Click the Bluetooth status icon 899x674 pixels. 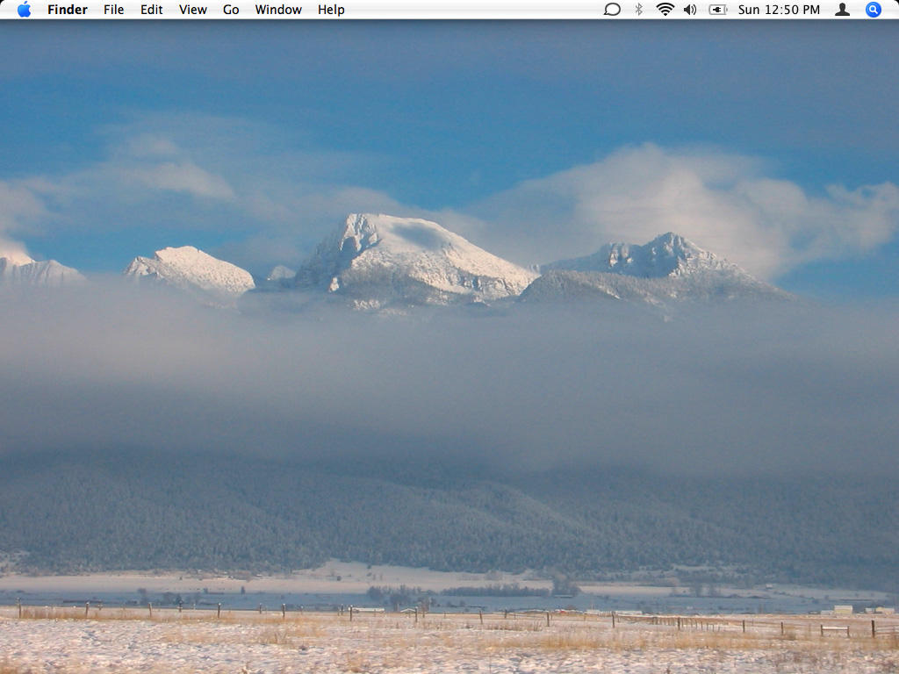point(639,9)
